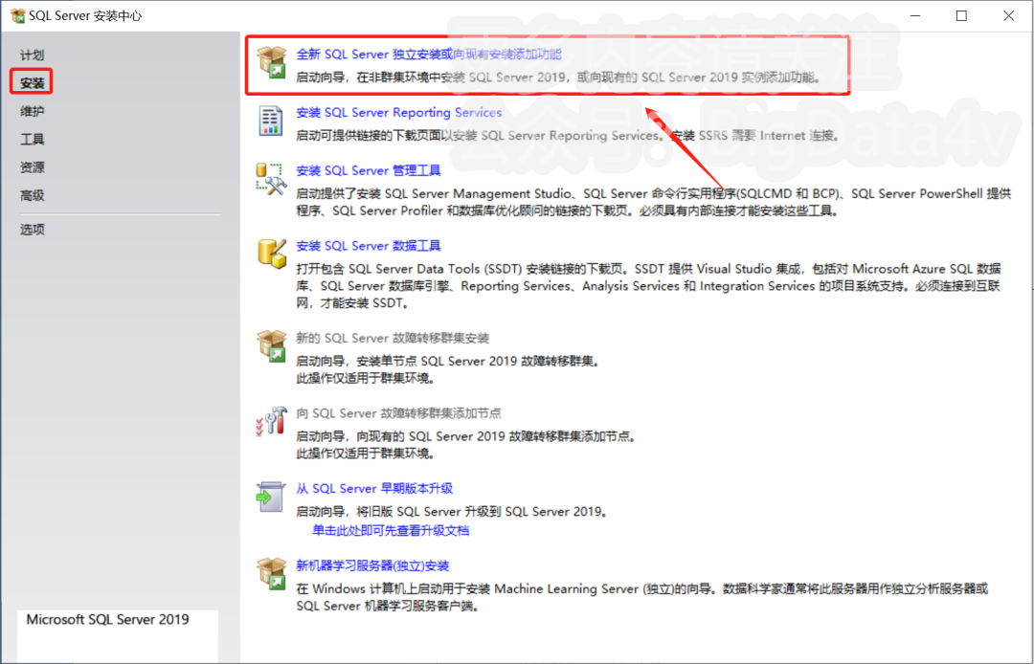Click the management tools hammer icon
The width and height of the screenshot is (1034, 664).
click(271, 179)
